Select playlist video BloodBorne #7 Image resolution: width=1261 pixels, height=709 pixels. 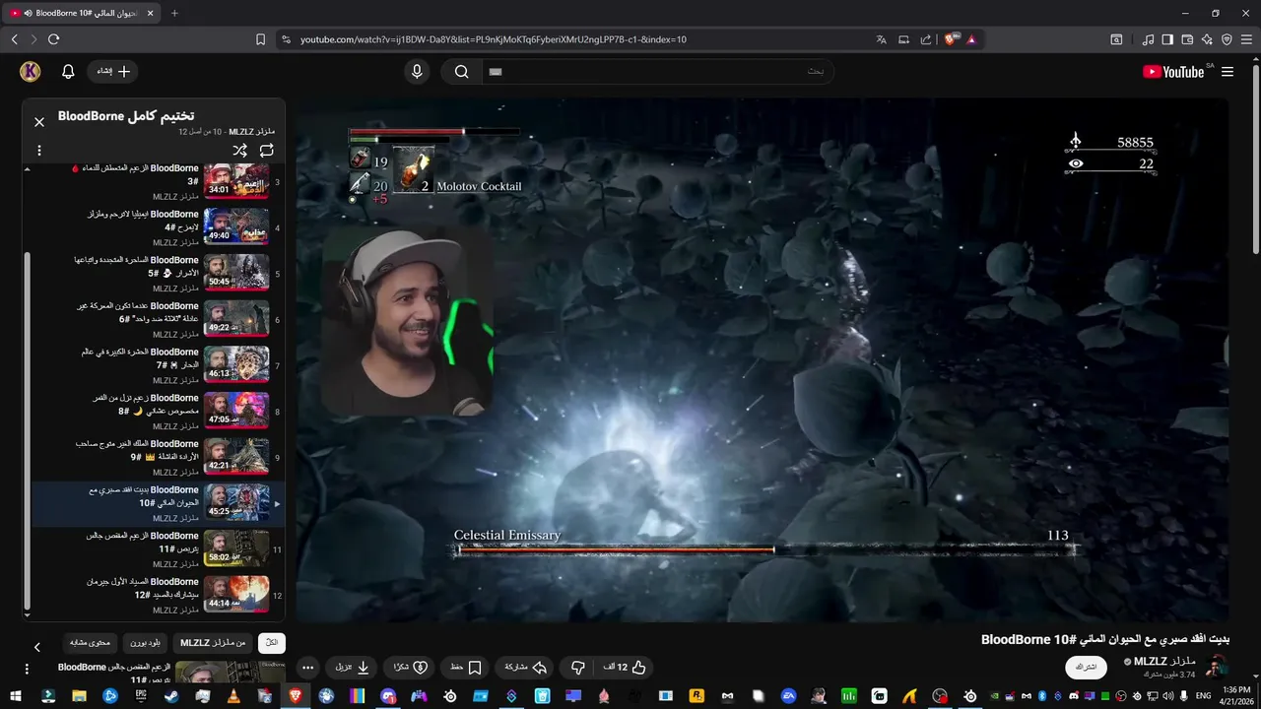pos(158,365)
